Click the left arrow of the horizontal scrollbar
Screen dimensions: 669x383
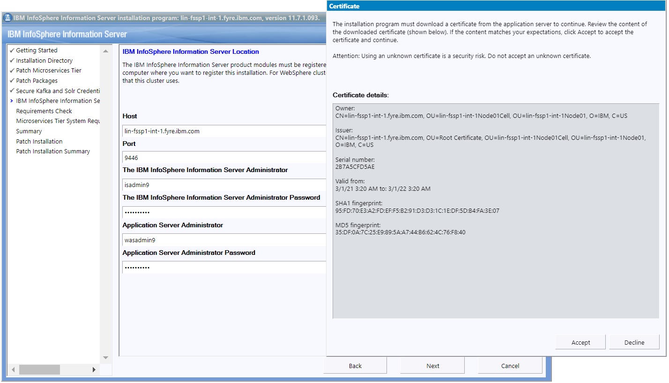pos(13,369)
